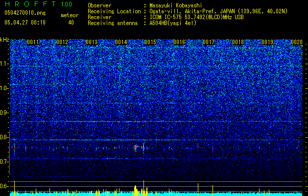Viewport: 308px width, 196px height.
Task: Click the 0.8 kHz axis label
Action: [x=4, y=137]
